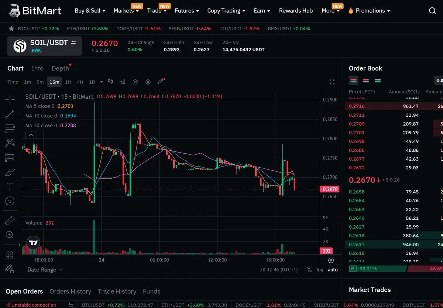Select the crosshair cursor tool
The height and width of the screenshot is (308, 443).
coord(10,99)
